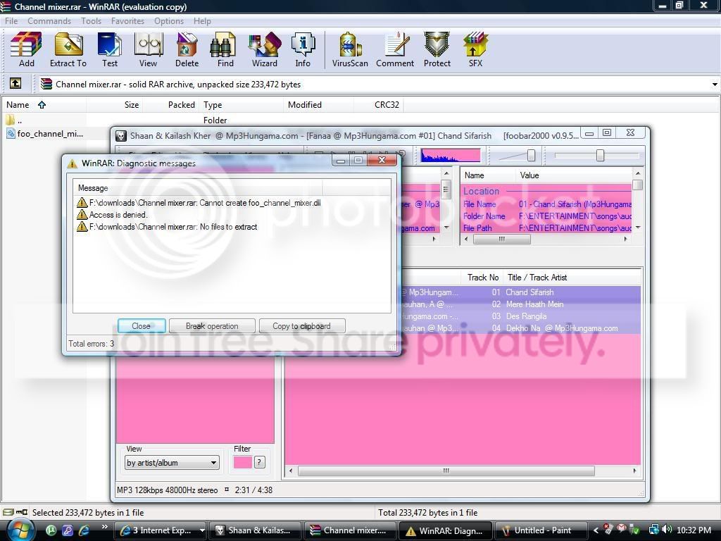Viewport: 721px width, 541px height.
Task: Click the Size column header
Action: tap(115, 105)
